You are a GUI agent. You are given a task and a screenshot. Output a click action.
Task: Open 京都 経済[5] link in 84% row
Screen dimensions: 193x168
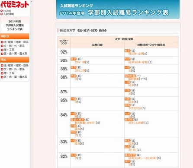pyautogui.click(x=79, y=129)
